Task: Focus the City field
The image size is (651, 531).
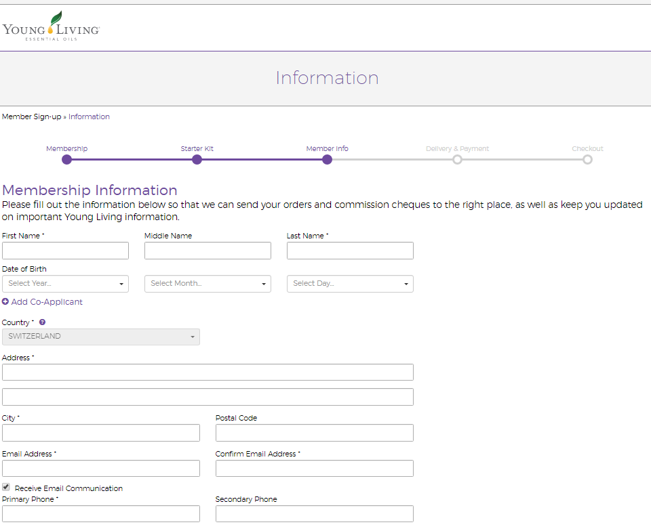Action: coord(101,433)
